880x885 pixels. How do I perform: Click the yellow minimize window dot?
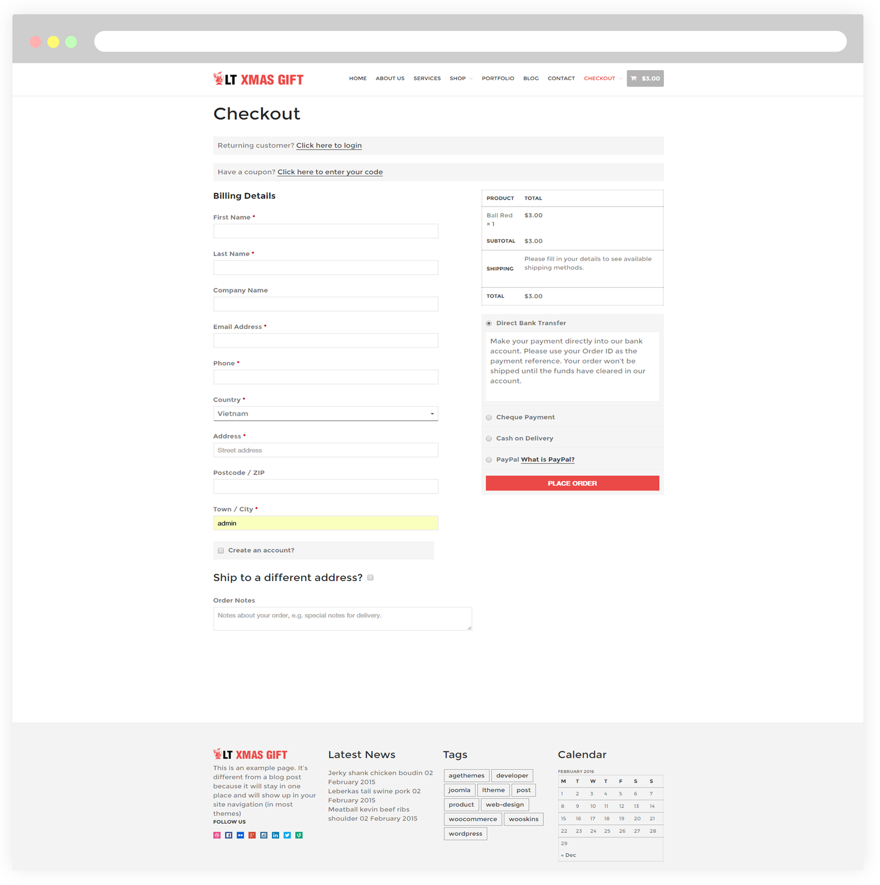point(53,42)
